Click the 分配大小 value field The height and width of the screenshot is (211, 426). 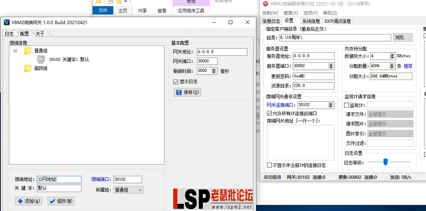click(391, 76)
